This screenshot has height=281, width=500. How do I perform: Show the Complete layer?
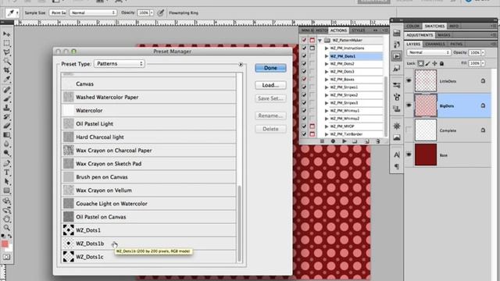pyautogui.click(x=409, y=130)
